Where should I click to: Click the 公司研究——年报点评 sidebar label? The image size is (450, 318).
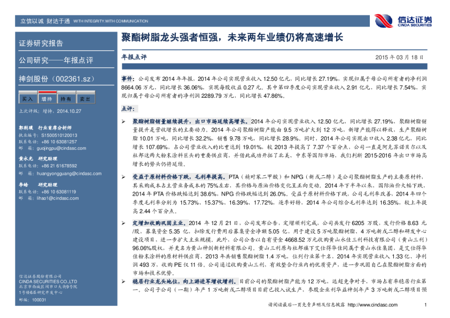pos(56,60)
